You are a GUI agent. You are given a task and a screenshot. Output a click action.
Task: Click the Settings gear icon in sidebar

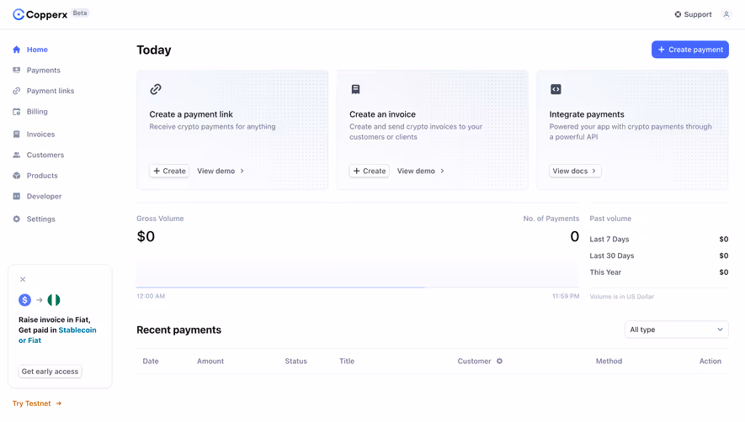click(x=17, y=219)
